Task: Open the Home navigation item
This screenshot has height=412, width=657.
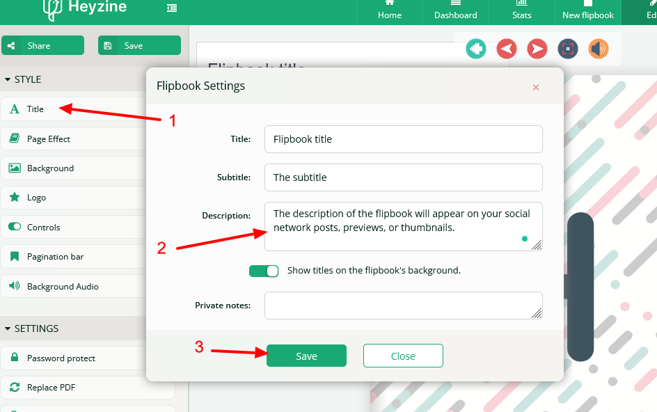Action: (x=390, y=11)
